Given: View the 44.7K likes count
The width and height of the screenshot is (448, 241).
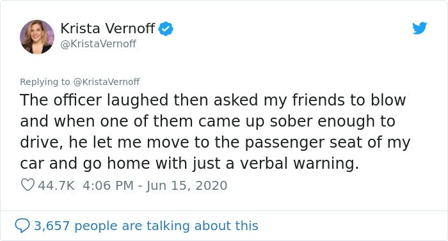Looking at the screenshot, I should (56, 185).
